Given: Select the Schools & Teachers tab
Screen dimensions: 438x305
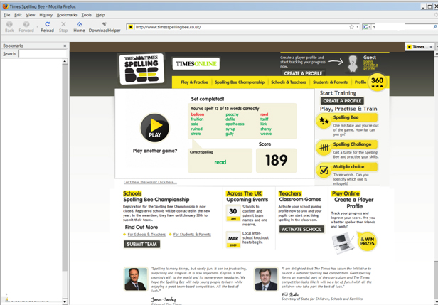Looking at the screenshot, I should 288,82.
